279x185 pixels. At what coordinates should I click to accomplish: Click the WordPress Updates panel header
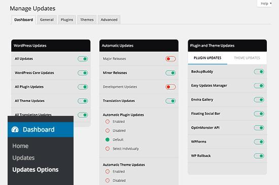point(51,46)
